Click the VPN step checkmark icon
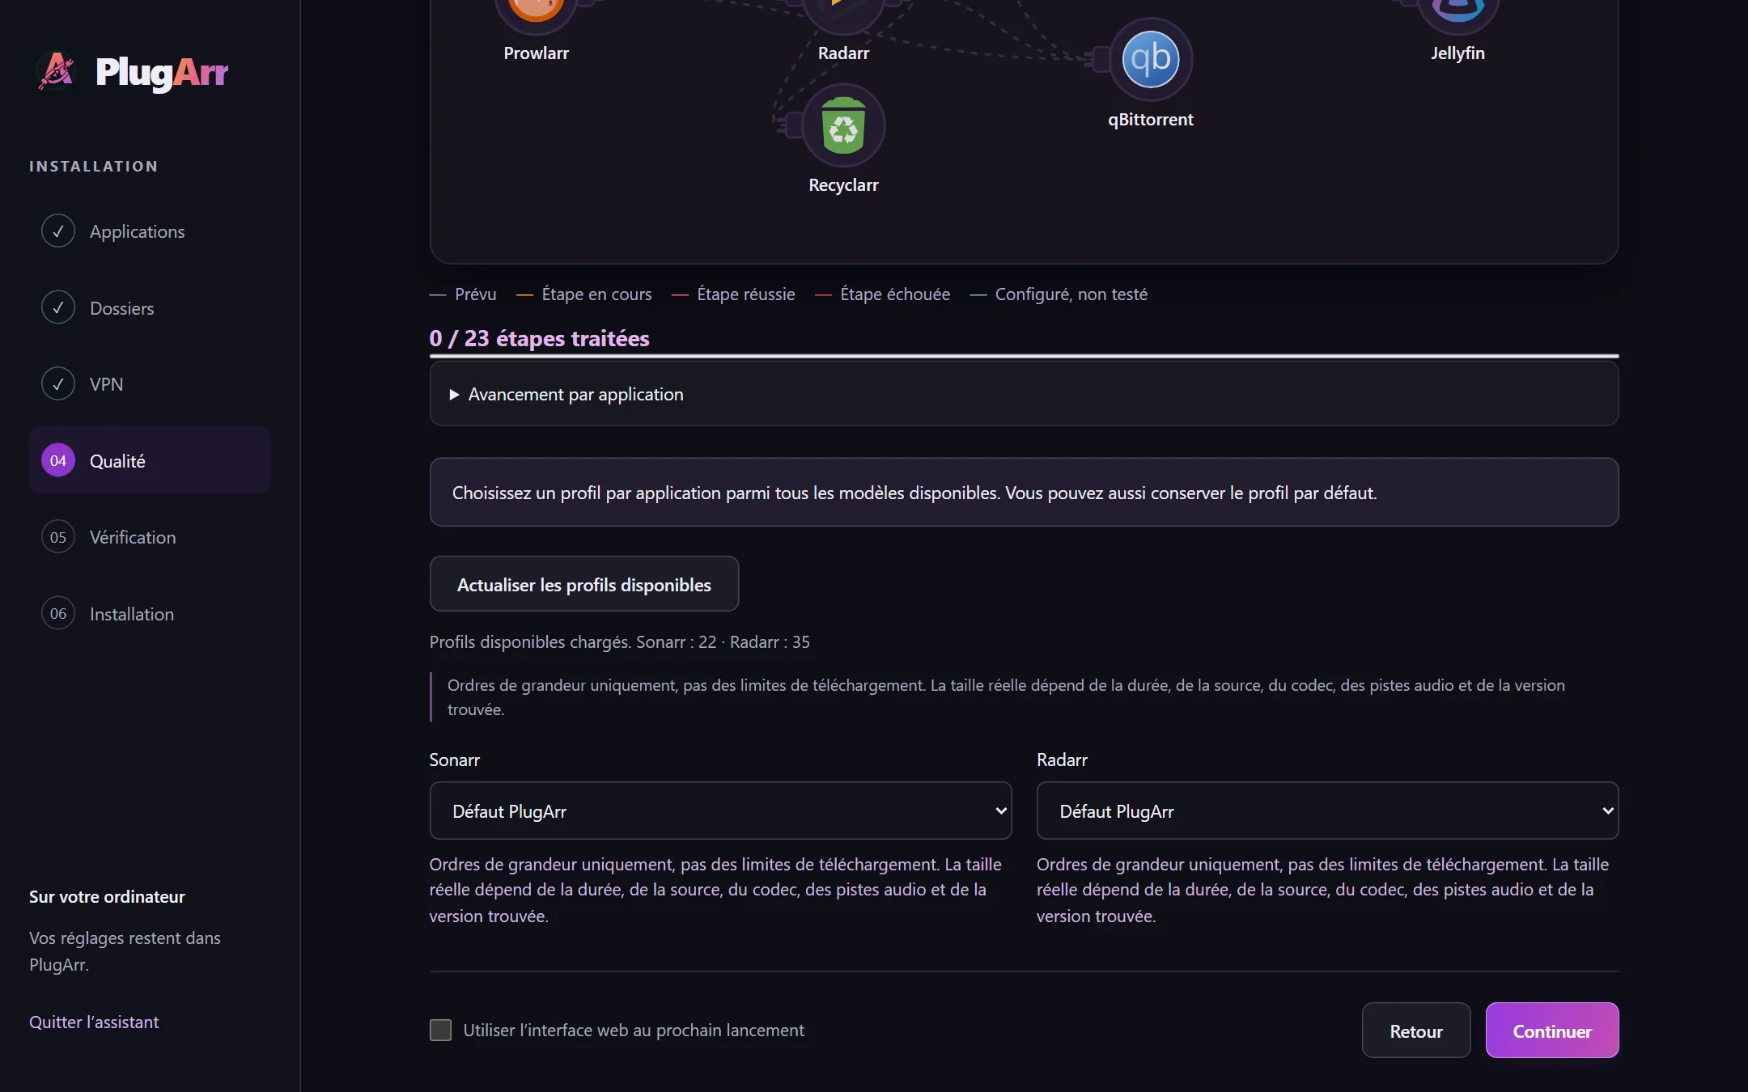 (x=58, y=384)
